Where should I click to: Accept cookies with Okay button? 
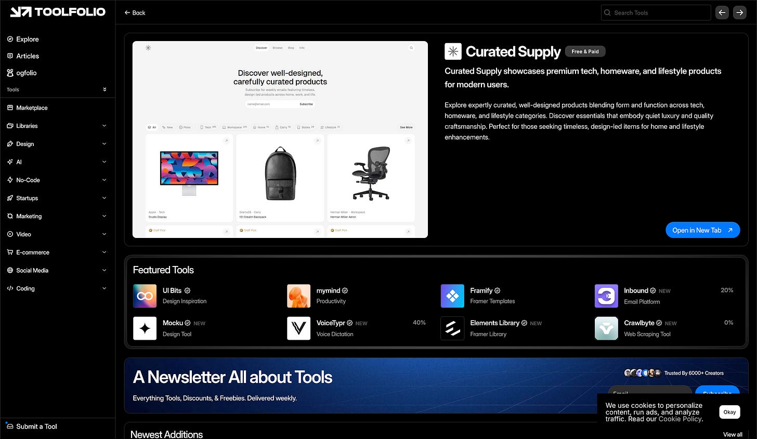[x=729, y=412]
